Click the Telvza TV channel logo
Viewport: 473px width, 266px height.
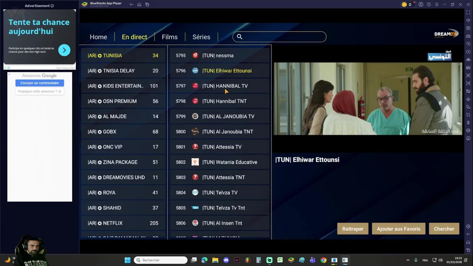(x=195, y=192)
